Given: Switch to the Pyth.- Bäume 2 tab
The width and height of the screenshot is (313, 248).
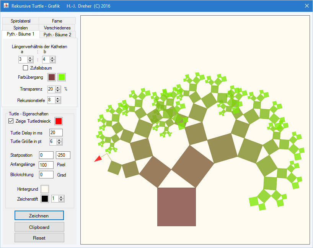Looking at the screenshot, I should (57, 34).
